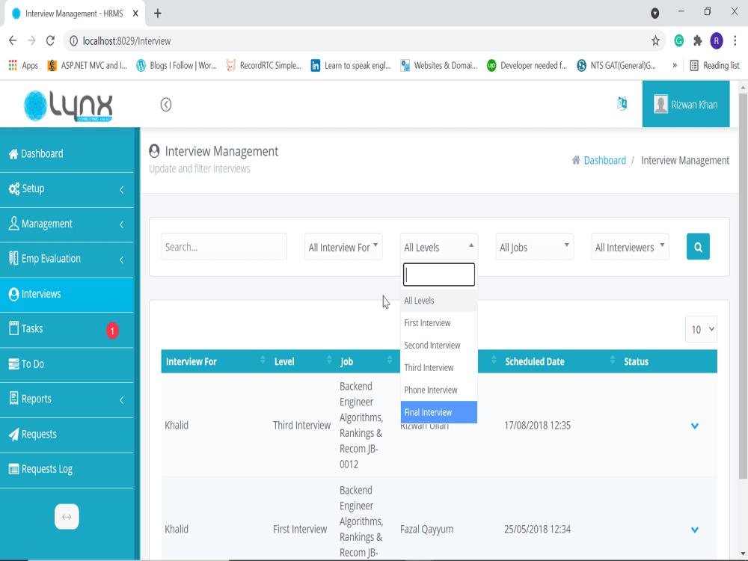Expand row chevron for 17/08/2018 interview

tap(695, 426)
